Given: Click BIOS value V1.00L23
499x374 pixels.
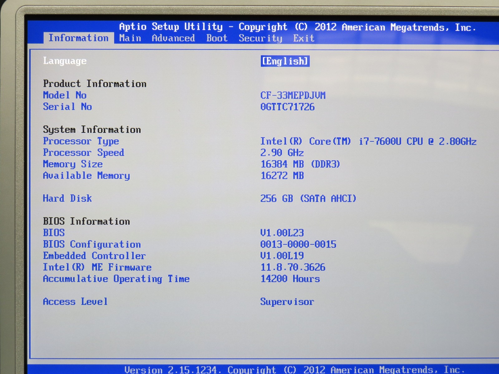Looking at the screenshot, I should [x=282, y=233].
